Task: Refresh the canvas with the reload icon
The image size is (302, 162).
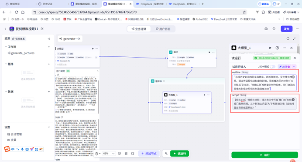Action: (x=288, y=39)
